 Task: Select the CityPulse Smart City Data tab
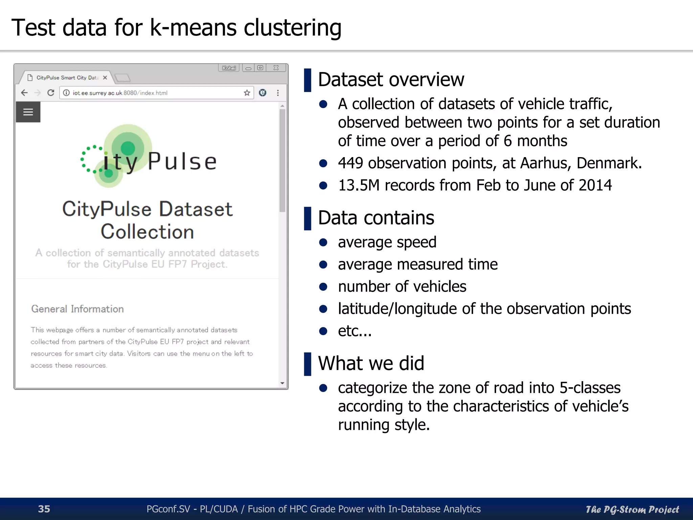[67, 78]
